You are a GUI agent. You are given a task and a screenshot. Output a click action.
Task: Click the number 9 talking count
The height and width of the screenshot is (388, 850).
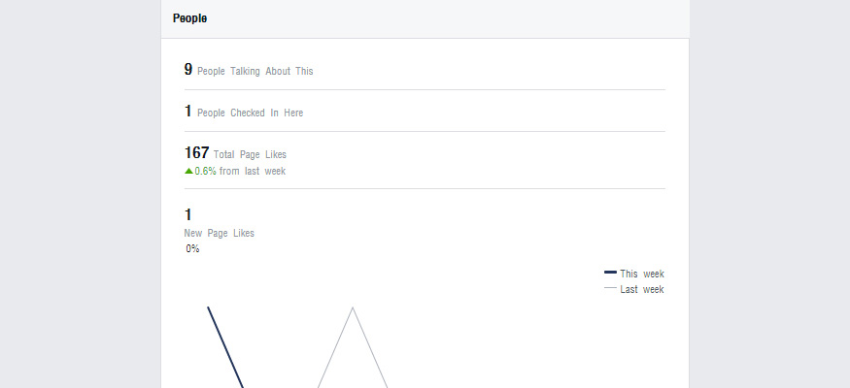188,69
